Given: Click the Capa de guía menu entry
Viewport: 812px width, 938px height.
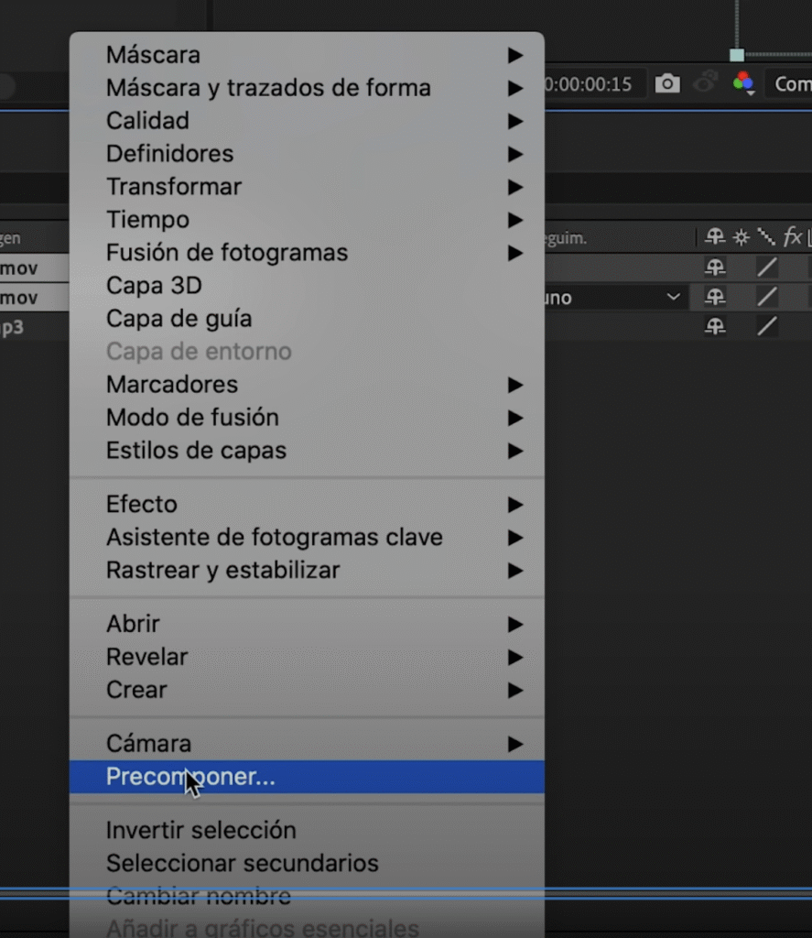Looking at the screenshot, I should pos(179,319).
